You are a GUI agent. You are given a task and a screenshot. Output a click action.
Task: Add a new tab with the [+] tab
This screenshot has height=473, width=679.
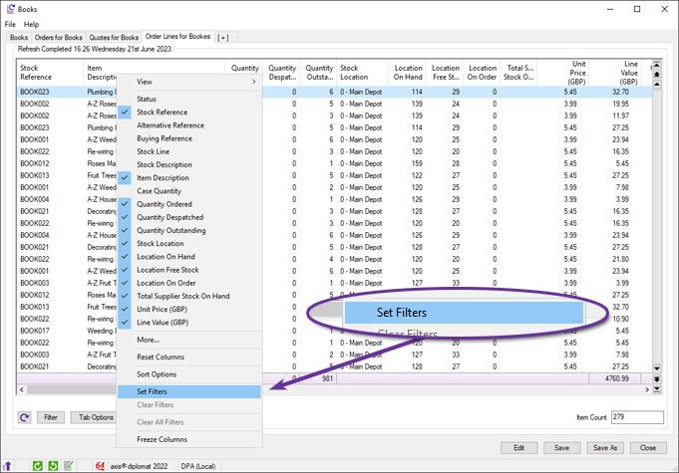pyautogui.click(x=223, y=38)
